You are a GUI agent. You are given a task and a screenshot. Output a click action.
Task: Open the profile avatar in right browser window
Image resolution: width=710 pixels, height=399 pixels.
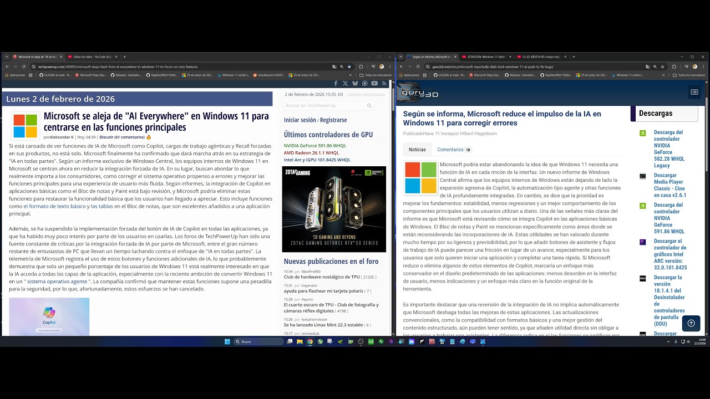coord(695,66)
